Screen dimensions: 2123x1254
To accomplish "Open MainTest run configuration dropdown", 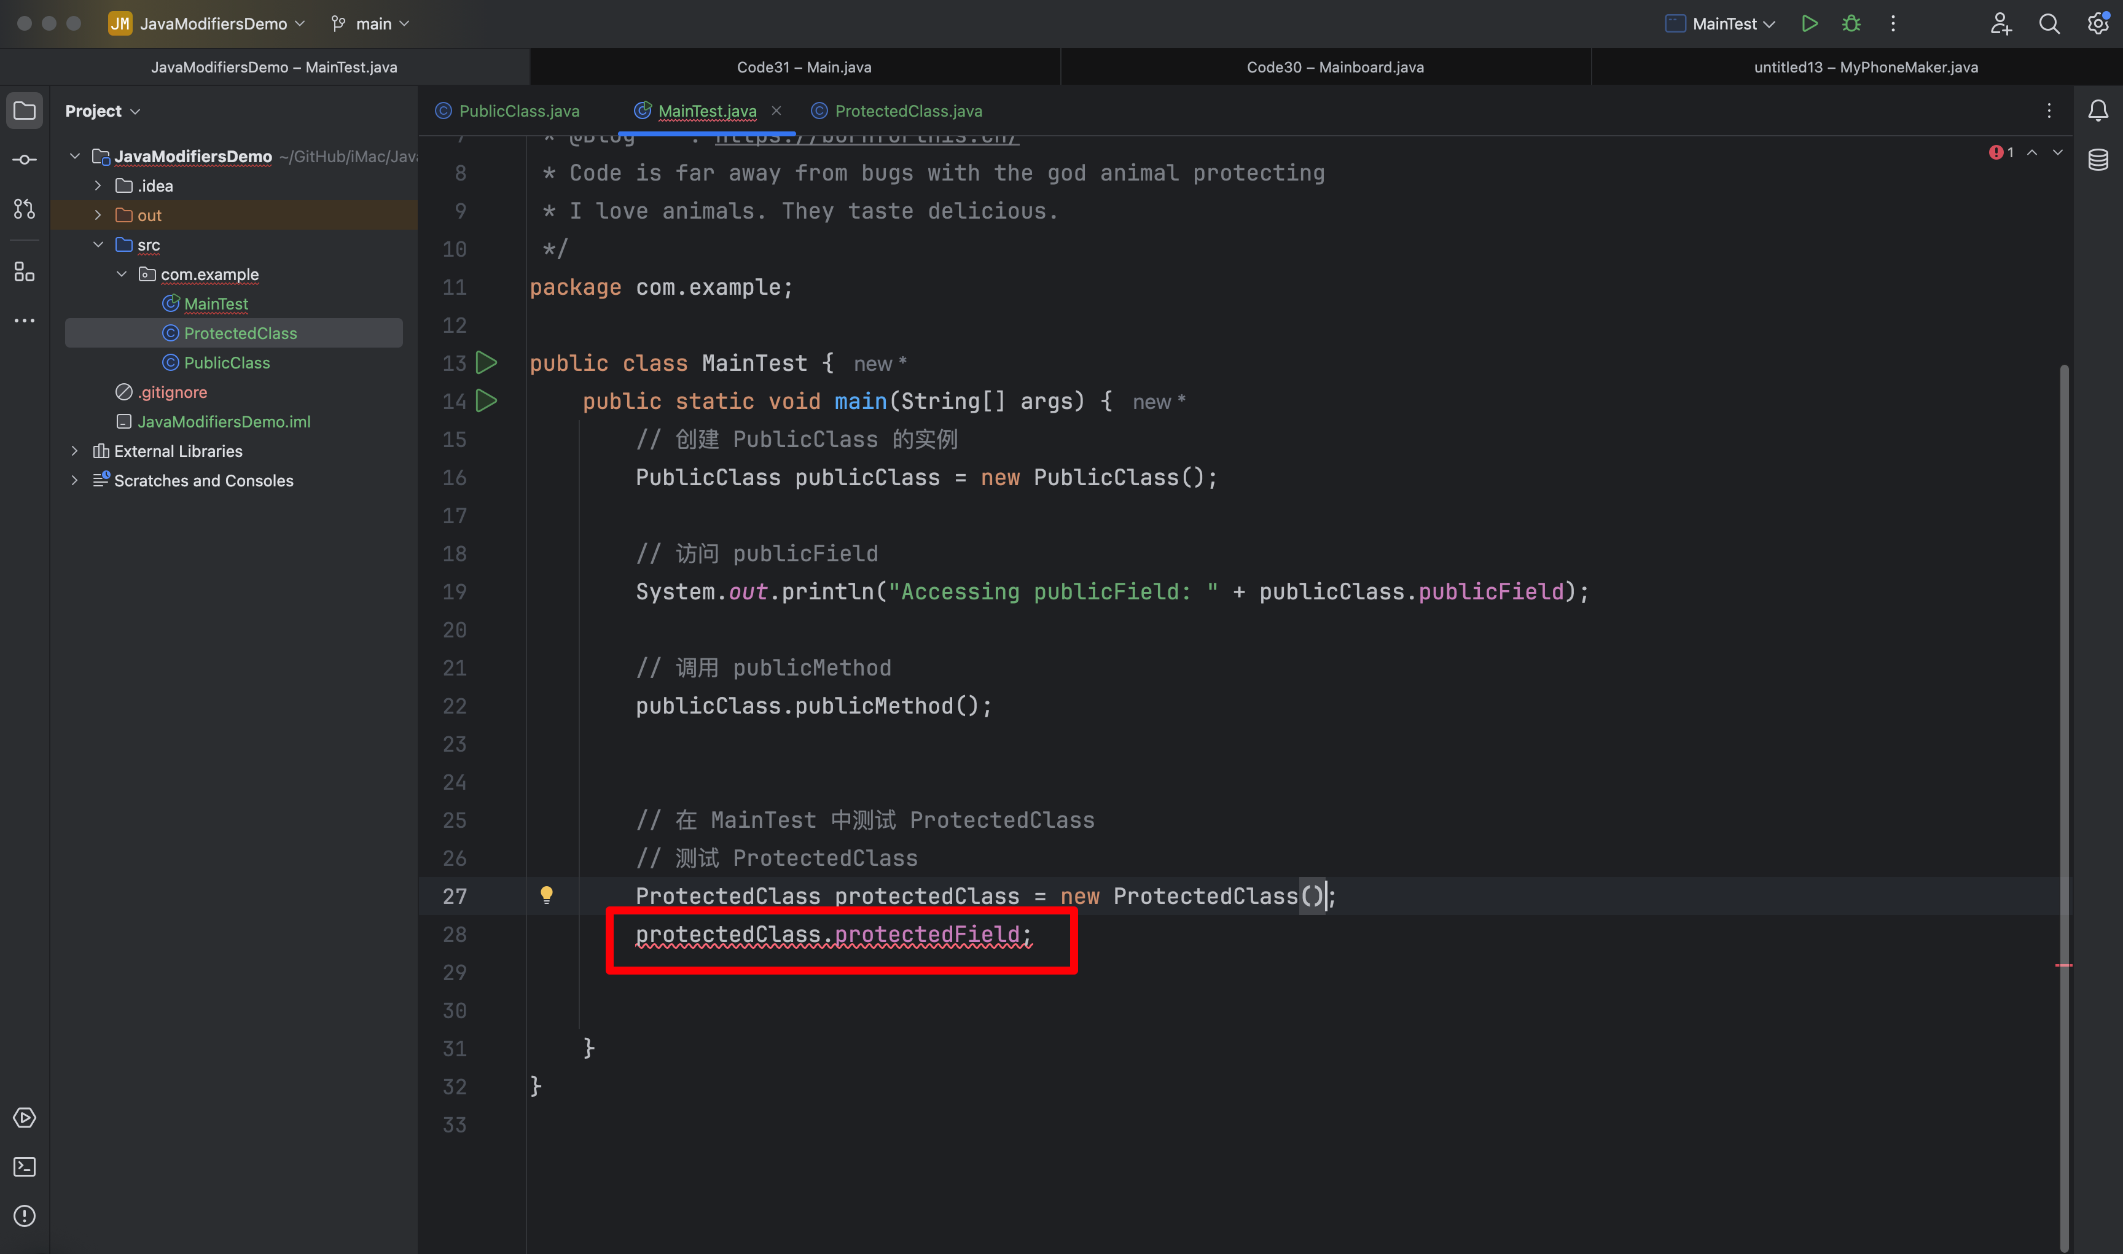I will 1720,24.
